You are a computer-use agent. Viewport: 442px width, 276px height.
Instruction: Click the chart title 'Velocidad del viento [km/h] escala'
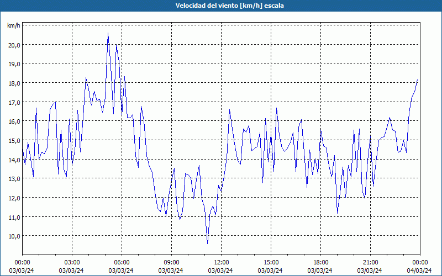coord(229,6)
